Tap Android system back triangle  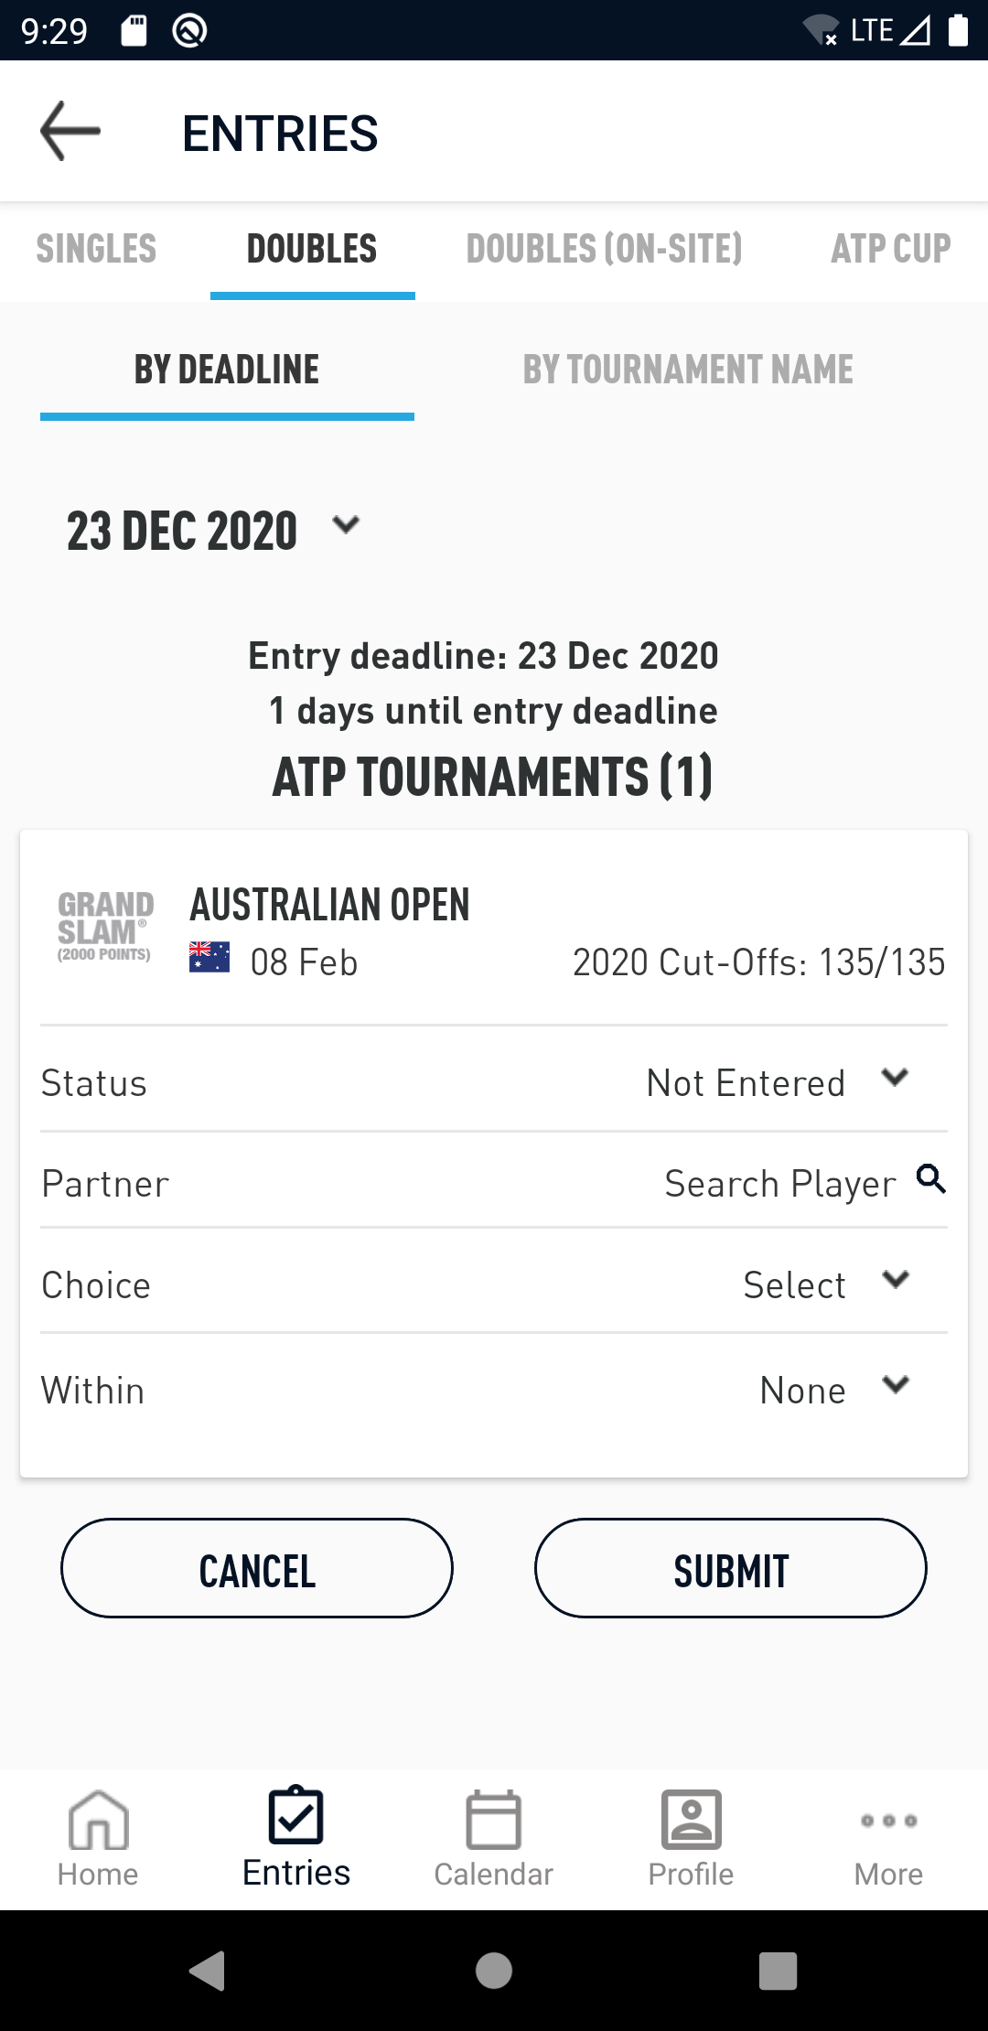coord(207,1971)
